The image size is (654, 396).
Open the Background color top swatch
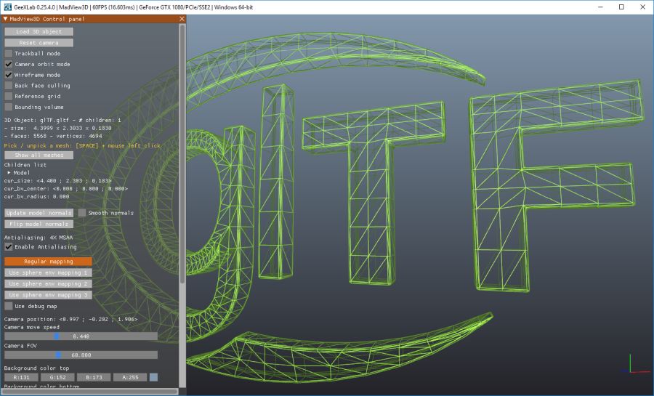tap(153, 377)
